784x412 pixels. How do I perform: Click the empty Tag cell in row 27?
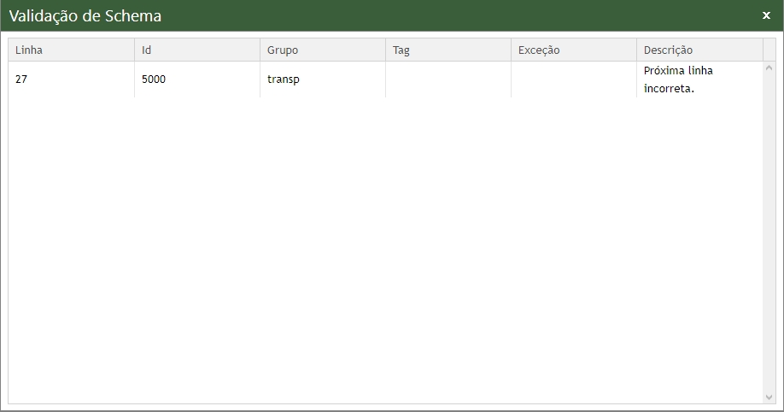pyautogui.click(x=448, y=79)
